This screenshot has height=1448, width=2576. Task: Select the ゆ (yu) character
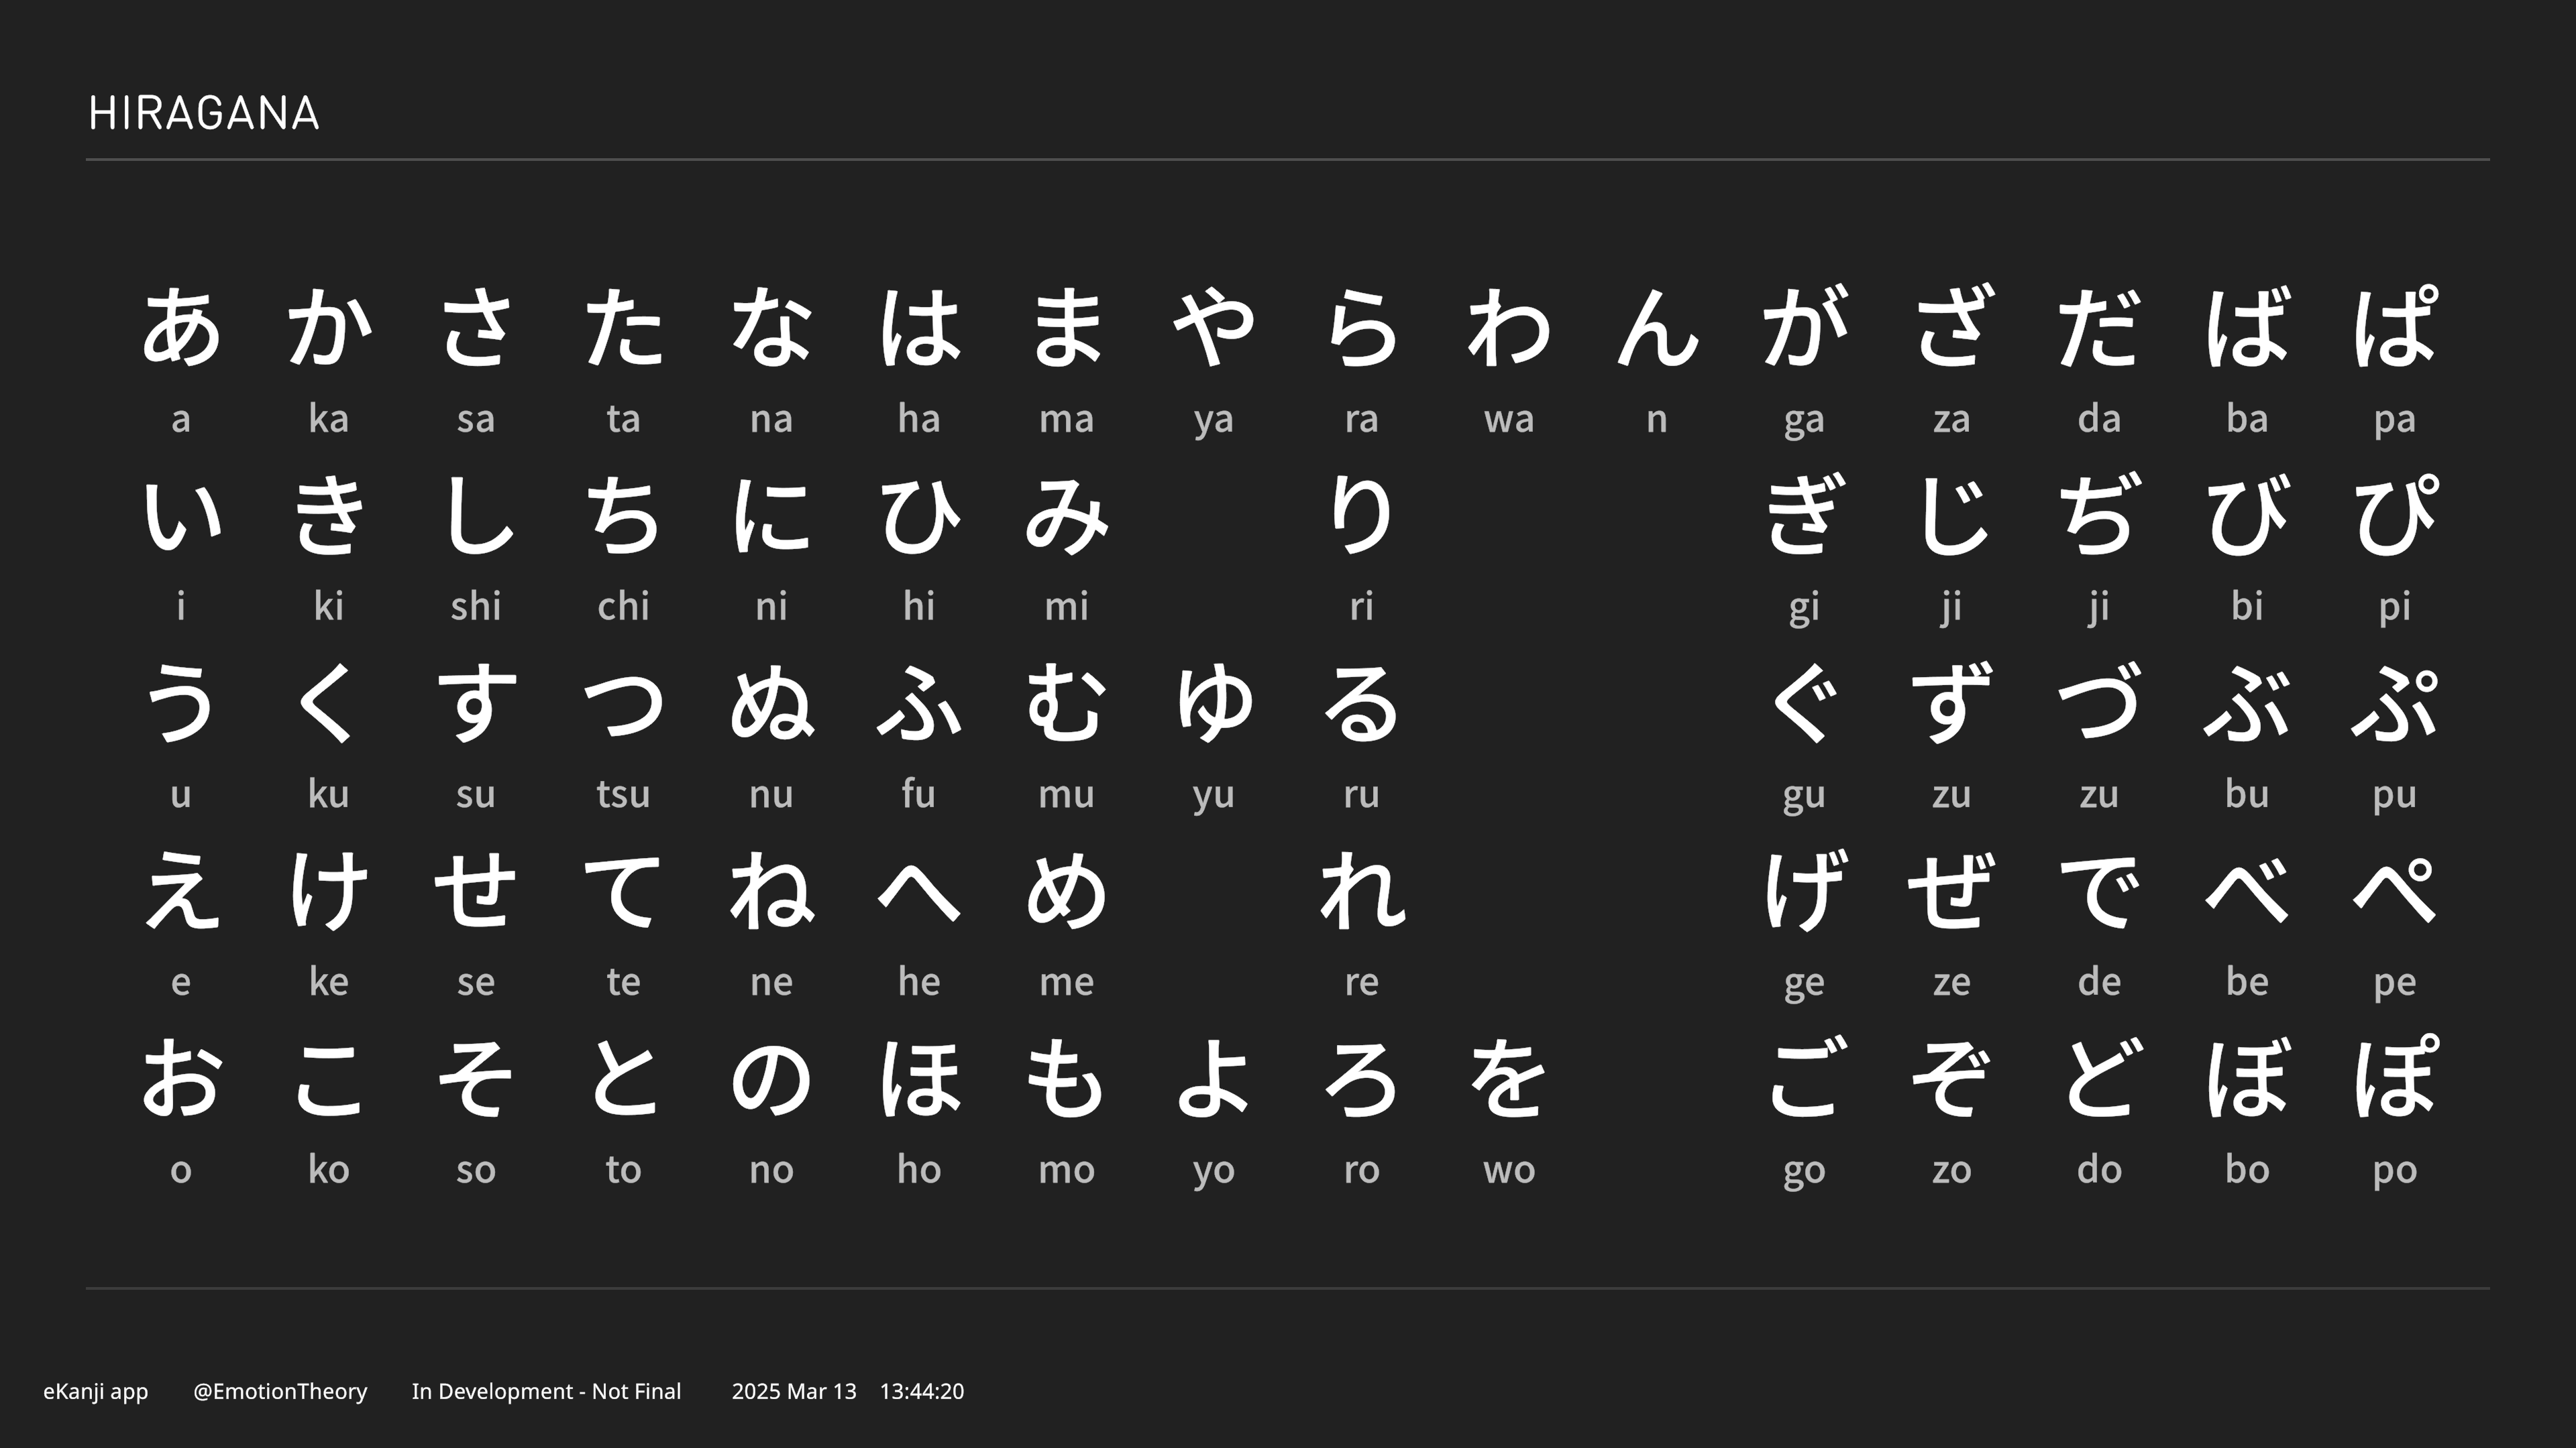(1214, 703)
